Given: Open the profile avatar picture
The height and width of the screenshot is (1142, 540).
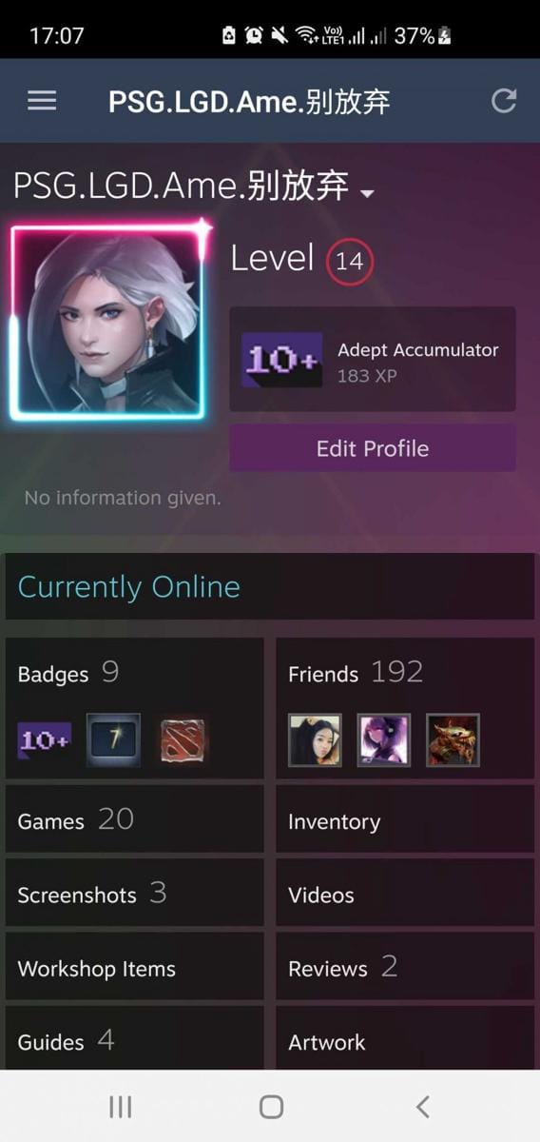Looking at the screenshot, I should pos(107,323).
